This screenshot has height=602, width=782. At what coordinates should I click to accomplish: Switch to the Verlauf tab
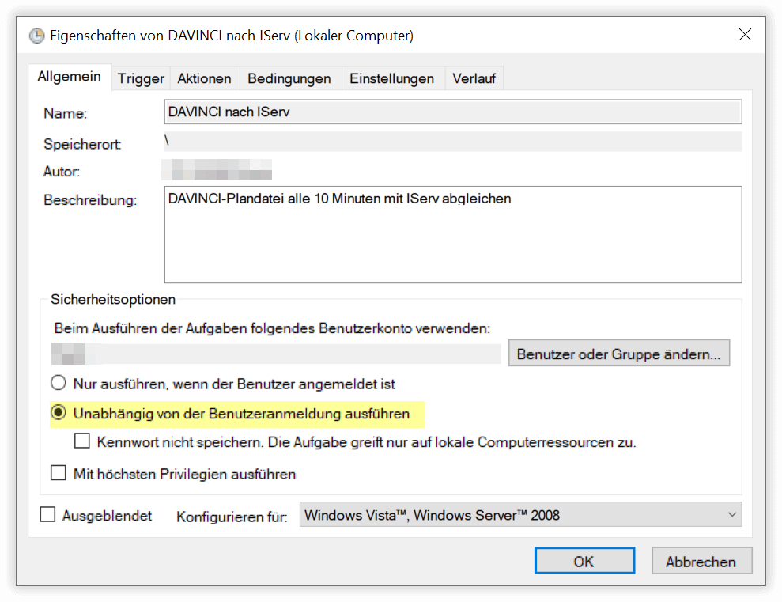coord(474,78)
